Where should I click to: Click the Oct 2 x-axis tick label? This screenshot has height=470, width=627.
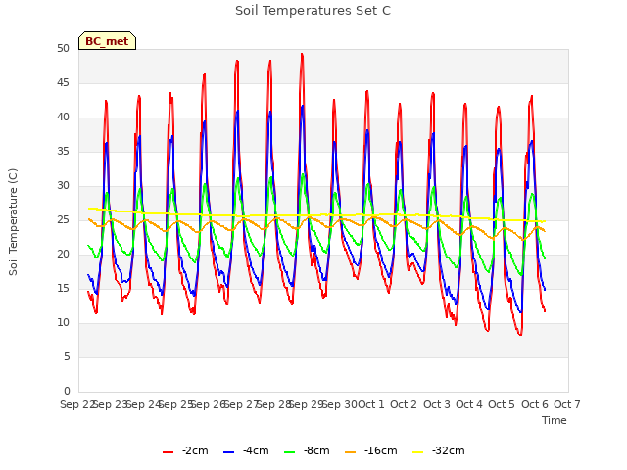(404, 404)
